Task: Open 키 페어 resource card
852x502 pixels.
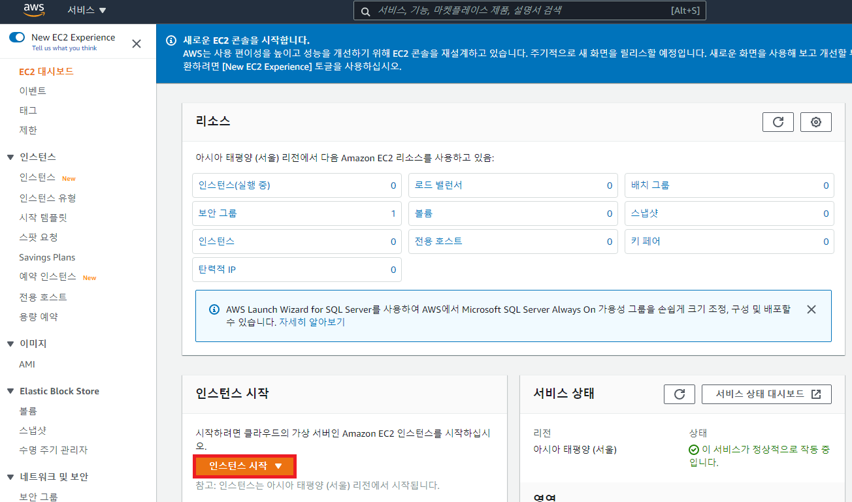Action: 729,242
